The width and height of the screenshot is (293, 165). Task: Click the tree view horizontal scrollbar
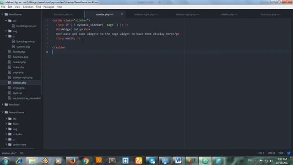coord(18,148)
